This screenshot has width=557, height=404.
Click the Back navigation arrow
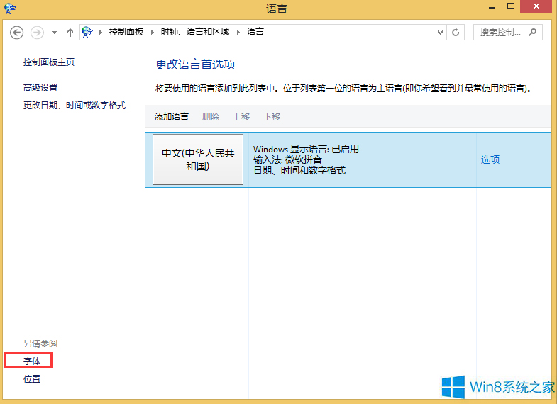(x=17, y=33)
